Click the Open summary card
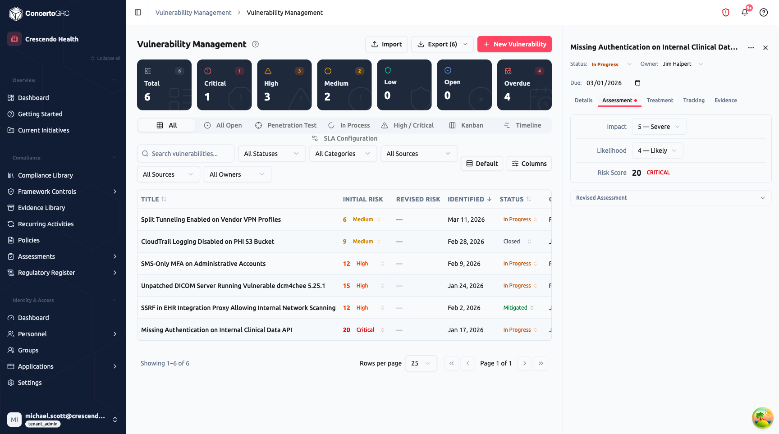The image size is (779, 434). [x=464, y=85]
